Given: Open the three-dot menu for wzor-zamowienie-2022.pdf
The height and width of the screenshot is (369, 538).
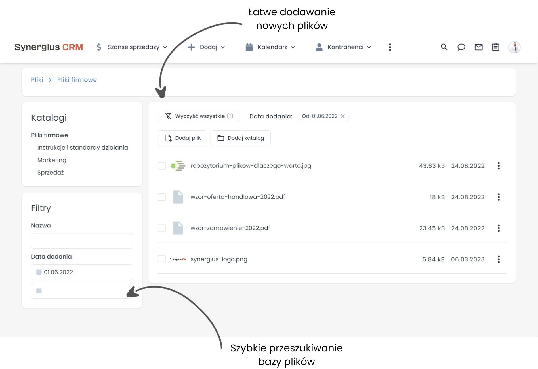Looking at the screenshot, I should [x=499, y=228].
